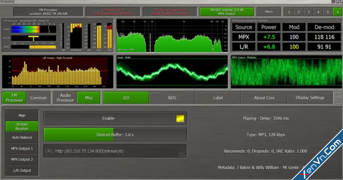Open MPX Output 1 settings
Image resolution: width=343 pixels, height=180 pixels.
point(22,148)
